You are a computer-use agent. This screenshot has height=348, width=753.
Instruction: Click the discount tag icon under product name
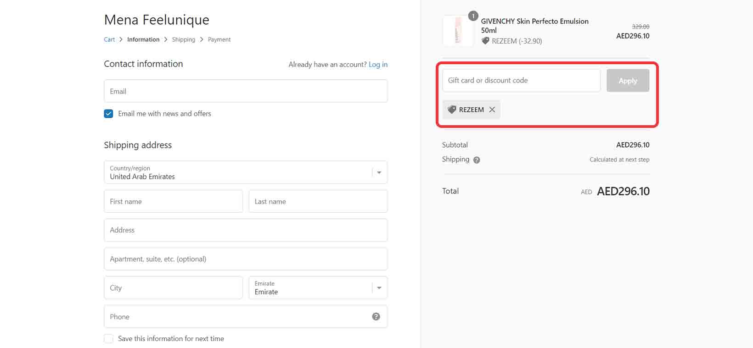point(485,41)
